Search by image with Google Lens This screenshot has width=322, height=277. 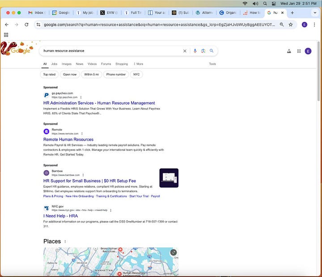tap(203, 51)
